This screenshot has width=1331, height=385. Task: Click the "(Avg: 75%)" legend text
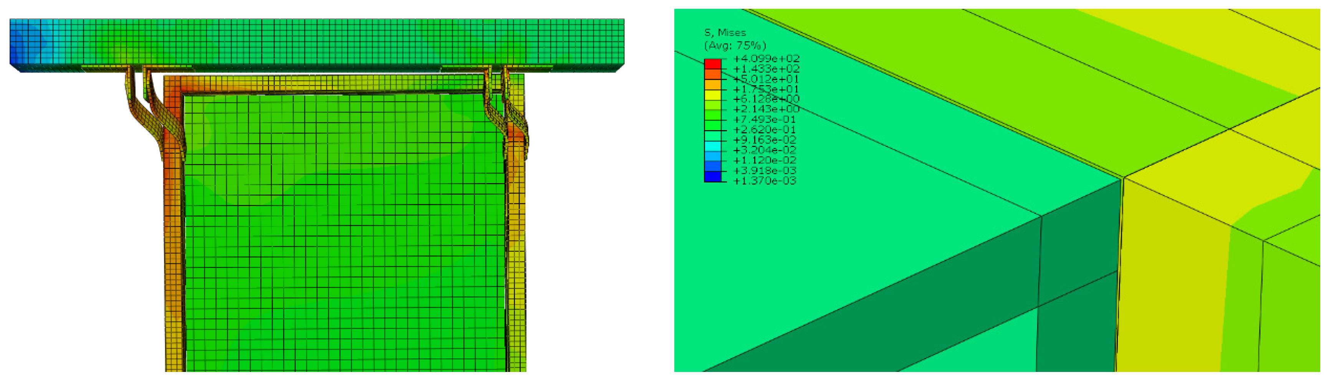735,45
